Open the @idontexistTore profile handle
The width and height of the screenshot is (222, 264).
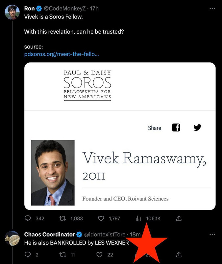[x=105, y=234]
